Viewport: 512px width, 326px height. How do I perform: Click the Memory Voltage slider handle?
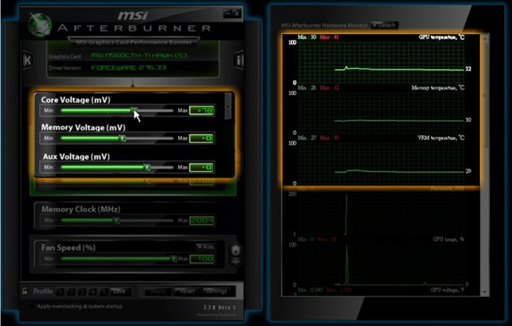(x=122, y=138)
